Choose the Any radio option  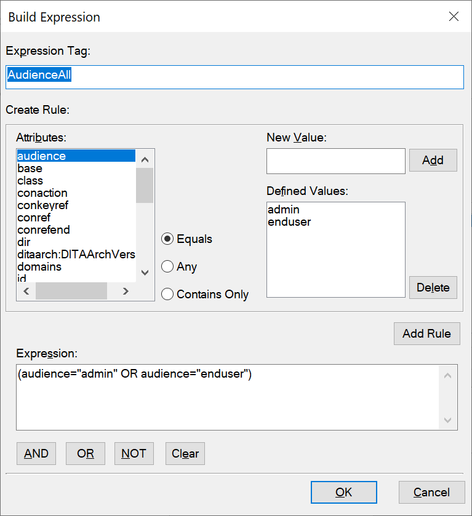(x=167, y=267)
